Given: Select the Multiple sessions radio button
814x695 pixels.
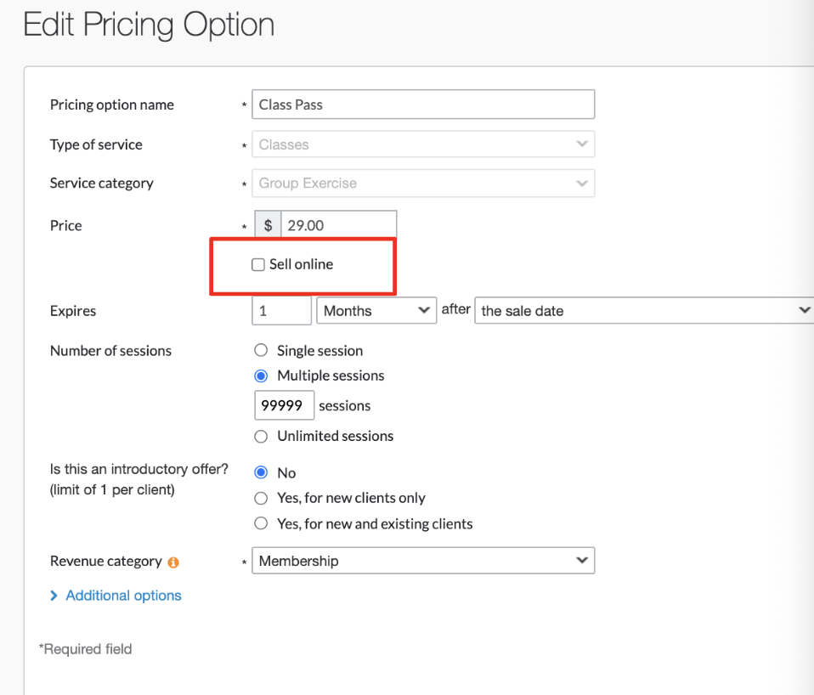Looking at the screenshot, I should click(262, 376).
